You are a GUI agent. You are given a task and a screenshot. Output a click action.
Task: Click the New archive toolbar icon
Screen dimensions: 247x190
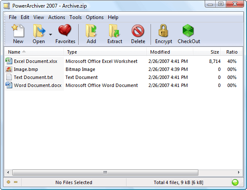[x=18, y=31]
